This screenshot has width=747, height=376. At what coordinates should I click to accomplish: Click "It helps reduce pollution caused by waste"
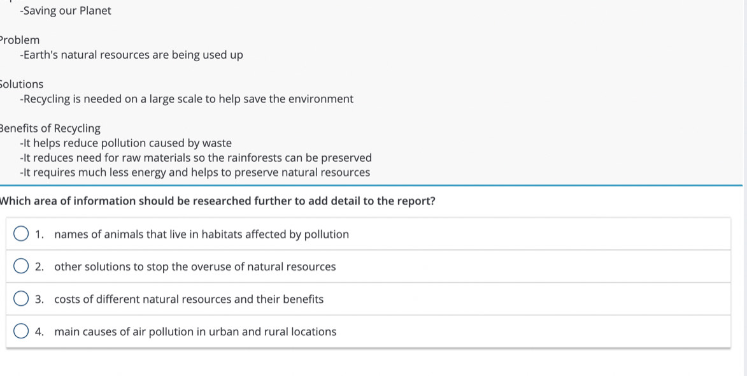126,143
